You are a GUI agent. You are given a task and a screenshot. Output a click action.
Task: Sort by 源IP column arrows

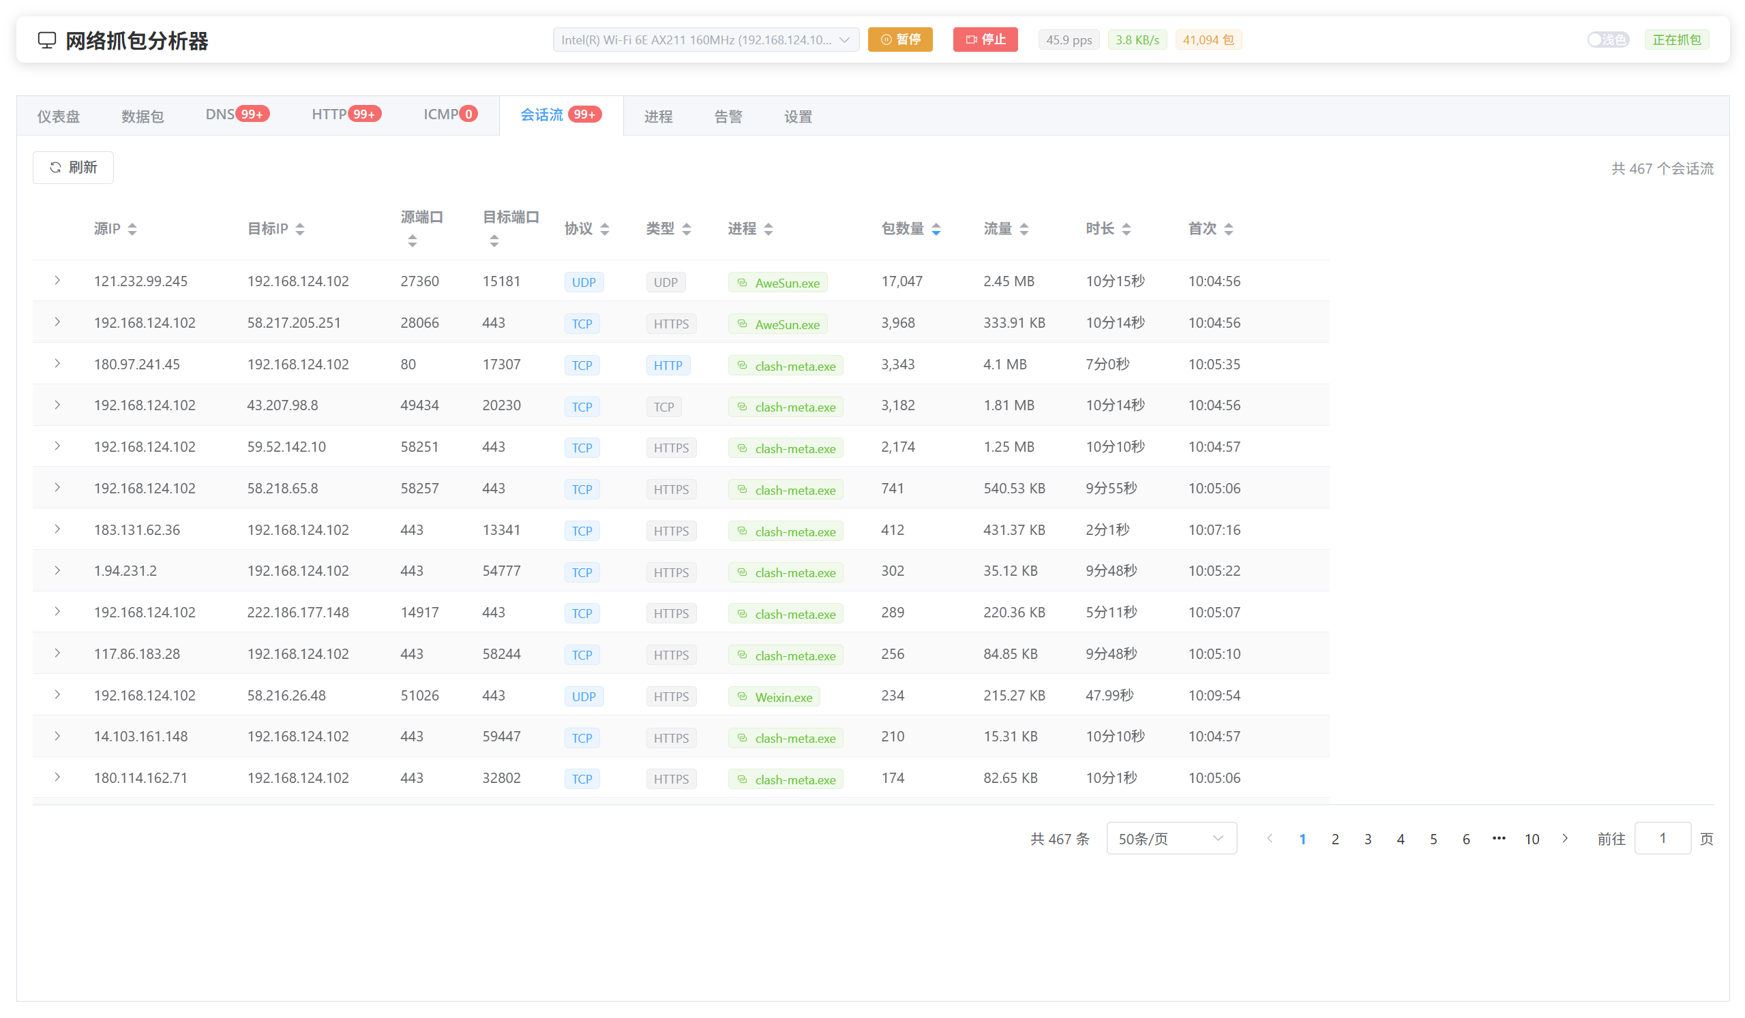tap(132, 229)
